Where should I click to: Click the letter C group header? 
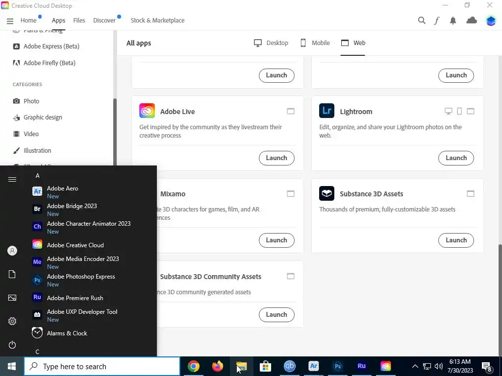tap(37, 352)
